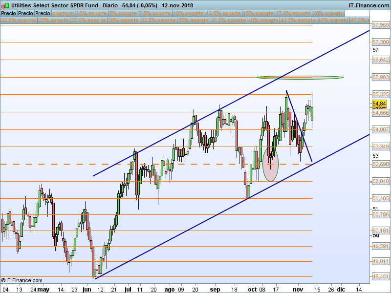Viewport: 391px width, 293px height.
Task: Click the green ellipse at the 55,983 level
Action: (x=300, y=78)
